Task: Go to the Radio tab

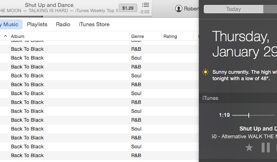Action: pyautogui.click(x=63, y=24)
